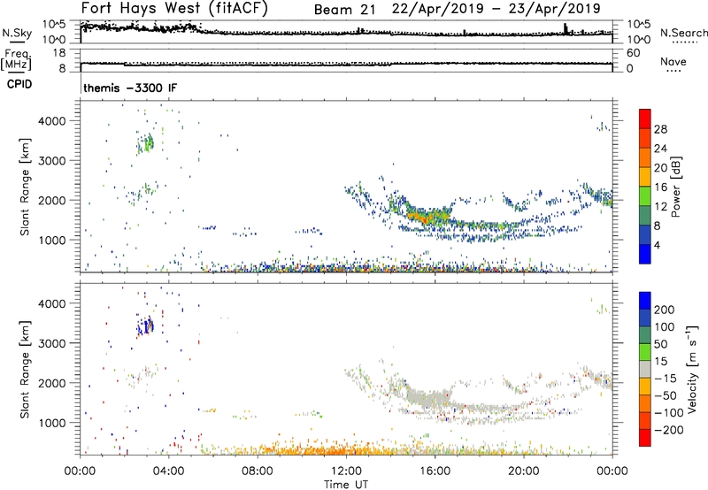This screenshot has width=708, height=490.
Task: Click the gray swatch of Velocity colorbar
Action: coord(645,369)
